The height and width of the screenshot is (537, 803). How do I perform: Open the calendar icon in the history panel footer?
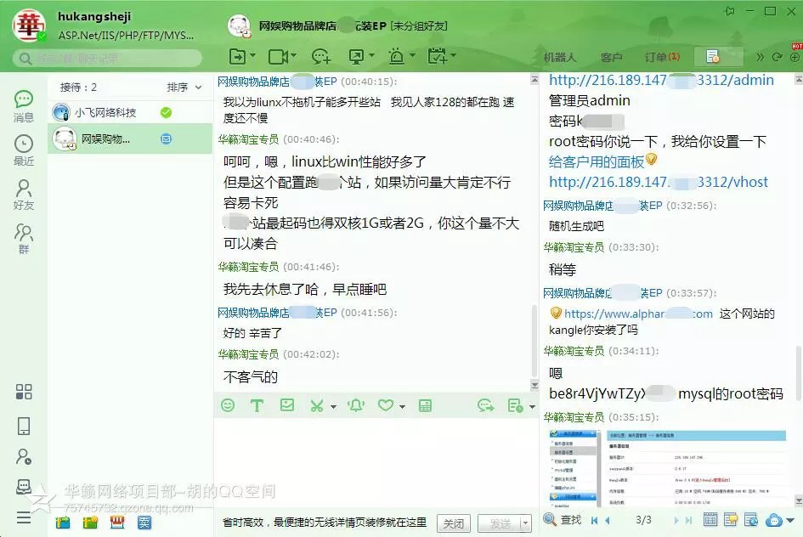[x=710, y=520]
